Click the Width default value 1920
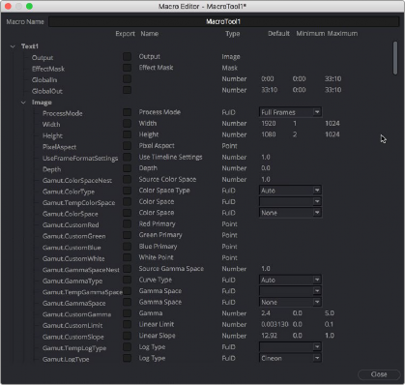The height and width of the screenshot is (385, 405). pos(269,124)
